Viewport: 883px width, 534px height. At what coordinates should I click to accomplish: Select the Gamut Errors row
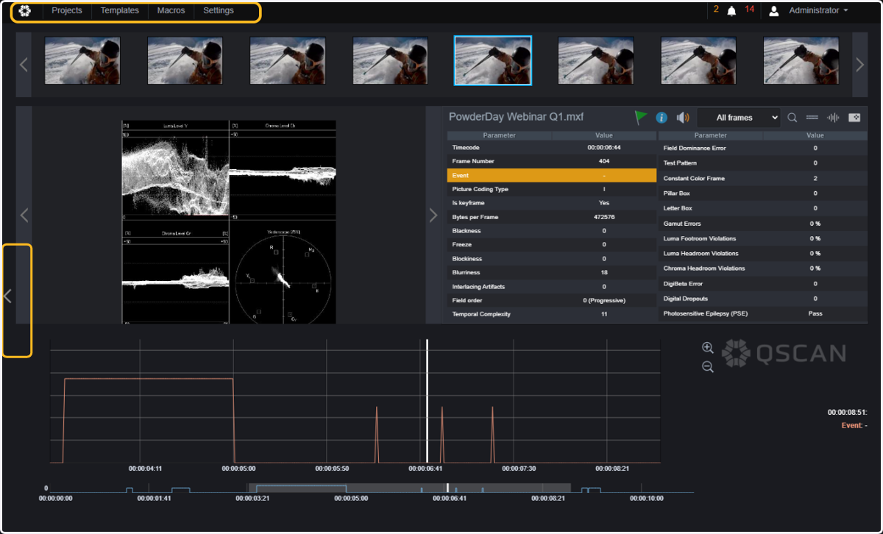(x=762, y=224)
